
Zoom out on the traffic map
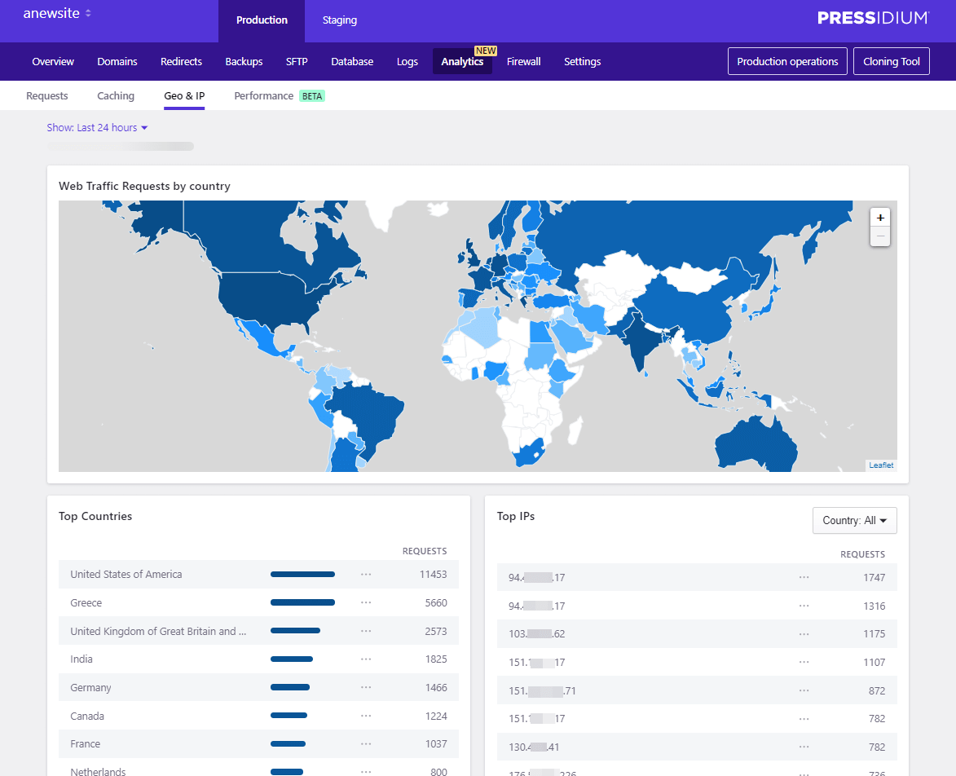point(879,236)
